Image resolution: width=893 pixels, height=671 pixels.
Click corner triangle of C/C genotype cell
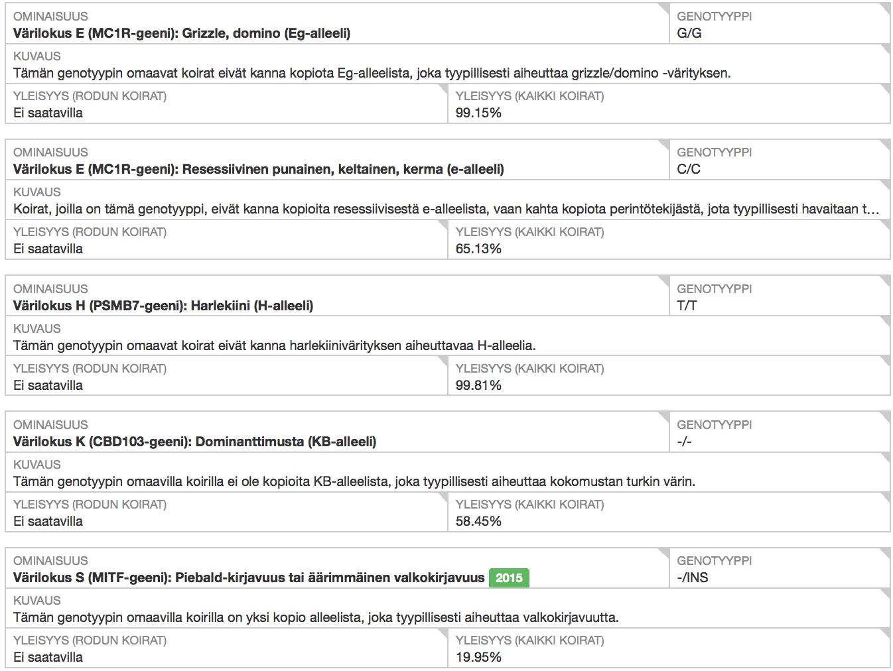(884, 144)
